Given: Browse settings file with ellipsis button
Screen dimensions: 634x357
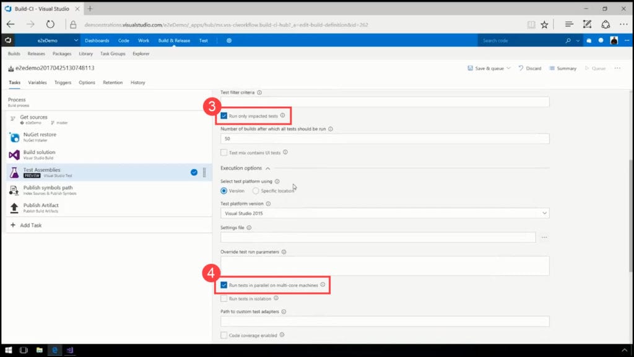Looking at the screenshot, I should coord(544,237).
